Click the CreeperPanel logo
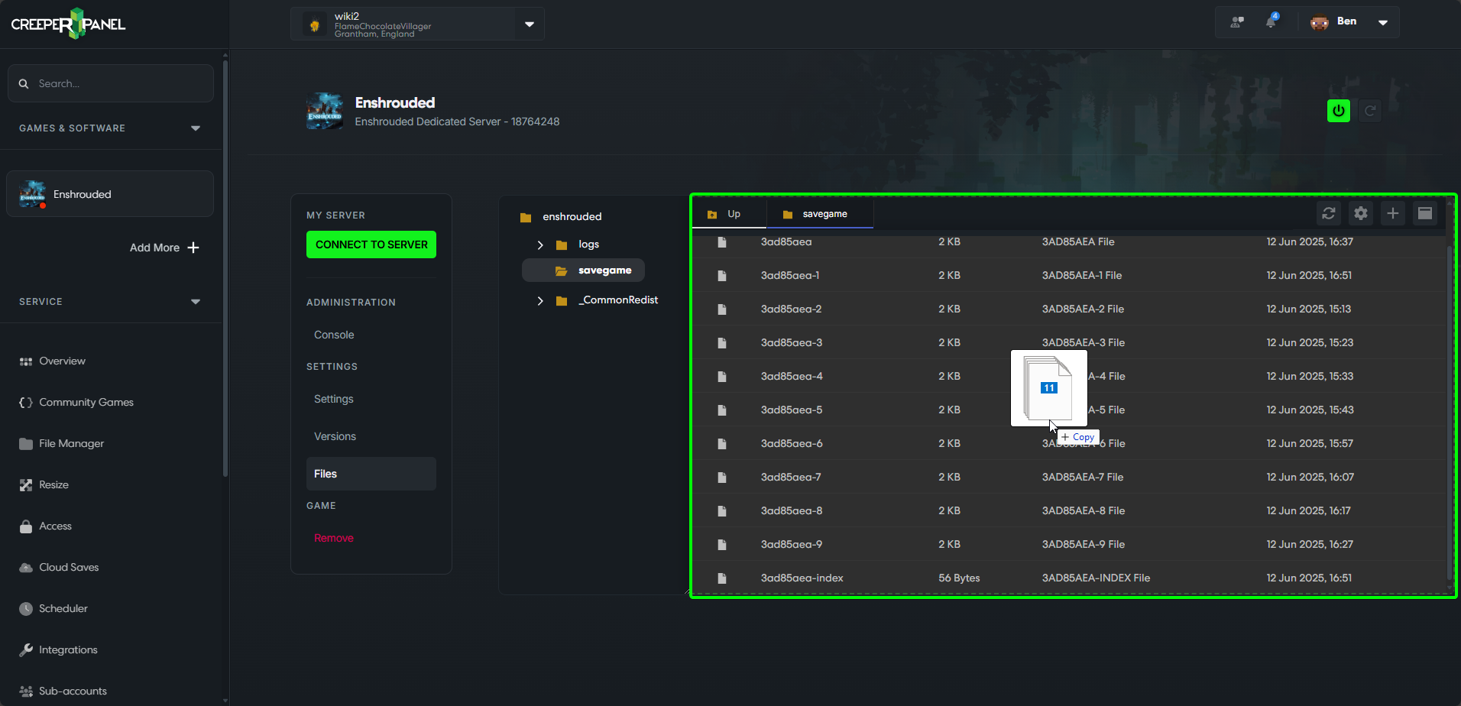 68,24
